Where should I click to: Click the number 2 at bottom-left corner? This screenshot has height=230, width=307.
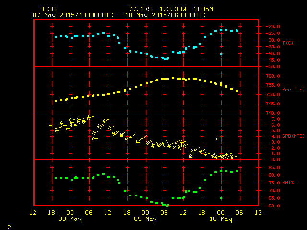click(9, 227)
